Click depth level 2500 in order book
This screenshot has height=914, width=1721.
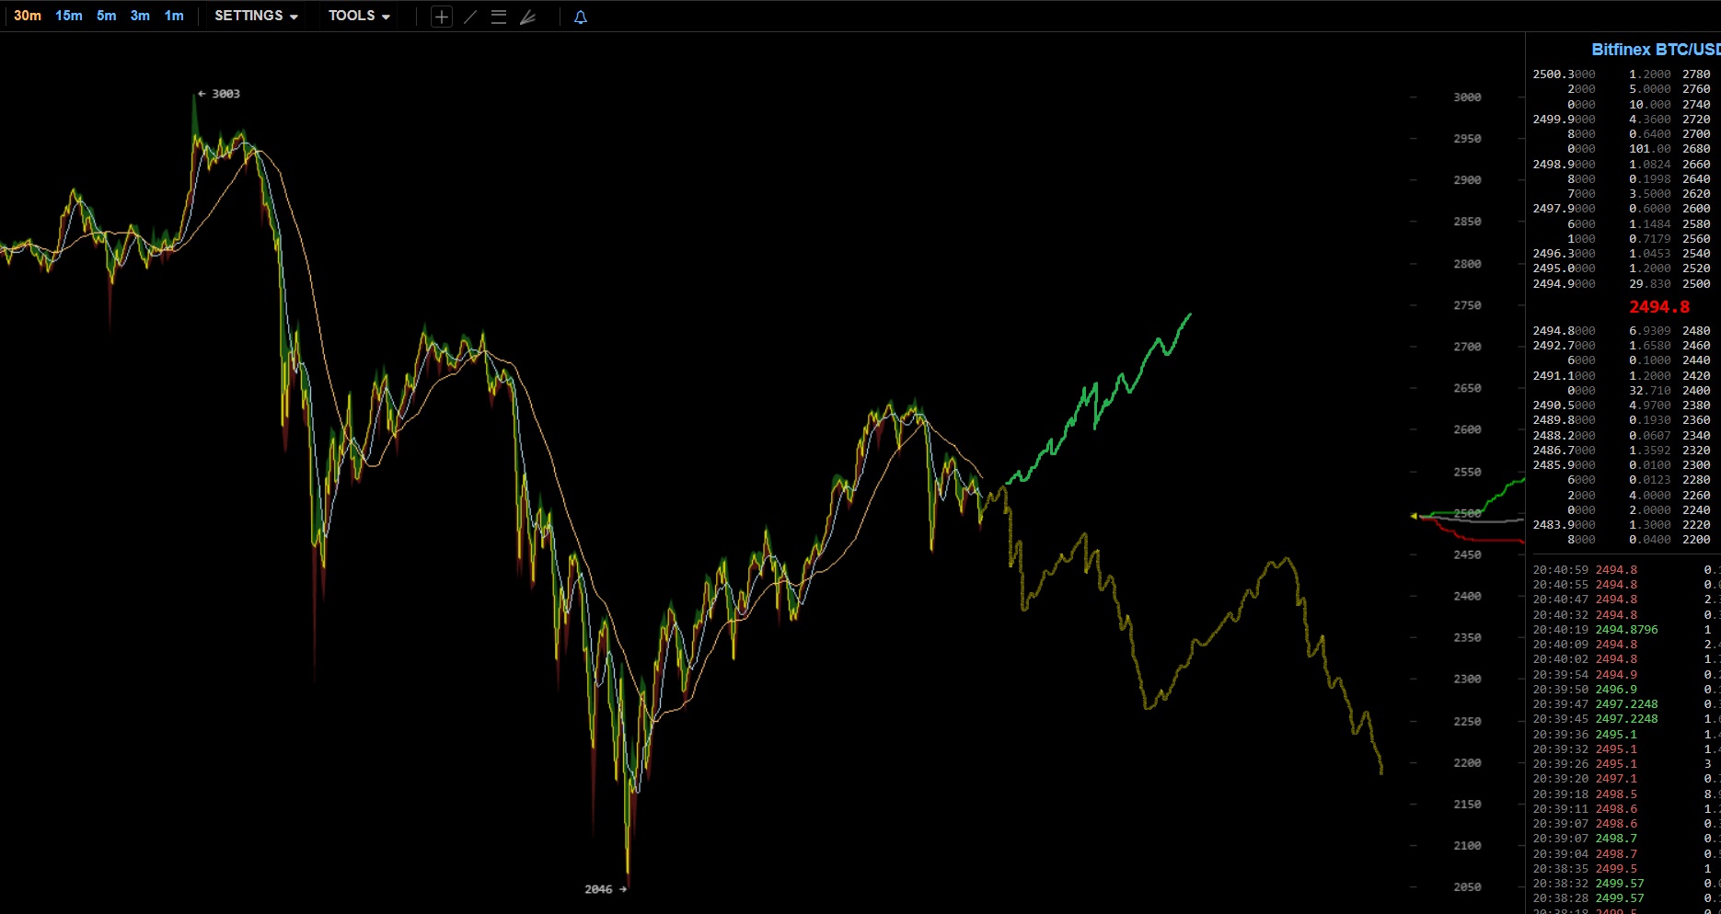pos(1696,284)
